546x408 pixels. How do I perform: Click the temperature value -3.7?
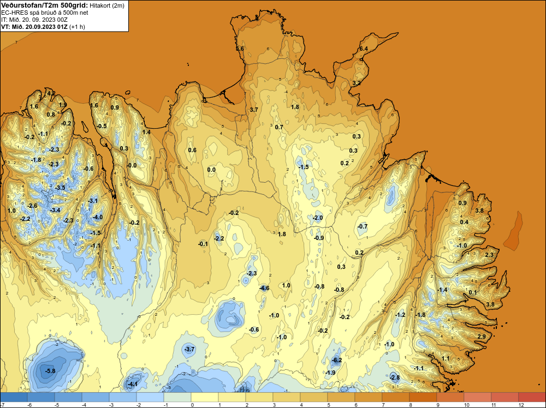coord(189,349)
